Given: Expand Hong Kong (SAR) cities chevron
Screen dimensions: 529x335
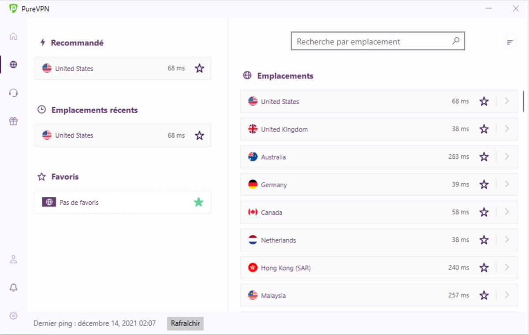Looking at the screenshot, I should click(x=507, y=267).
